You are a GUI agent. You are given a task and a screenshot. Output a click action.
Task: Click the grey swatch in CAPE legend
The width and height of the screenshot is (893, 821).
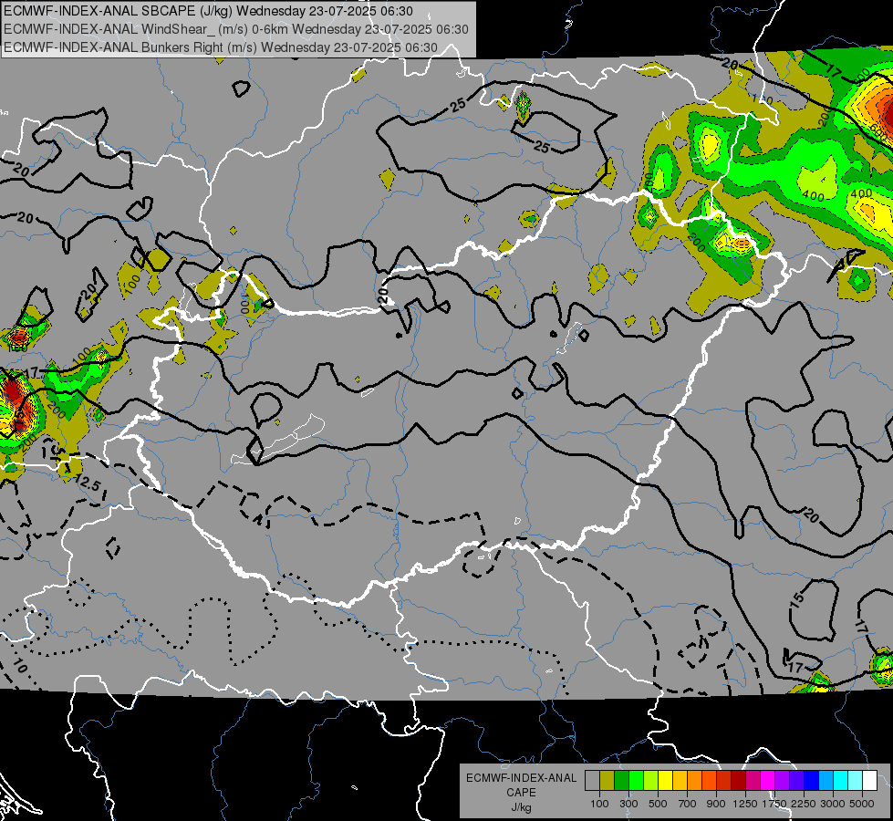(x=592, y=781)
